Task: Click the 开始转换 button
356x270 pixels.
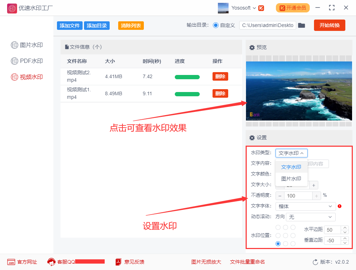Action: click(x=329, y=25)
